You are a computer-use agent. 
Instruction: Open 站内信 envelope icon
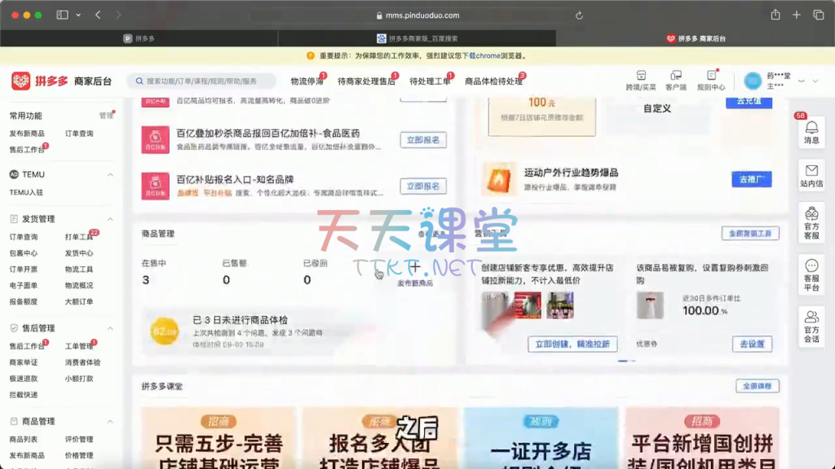(x=811, y=175)
